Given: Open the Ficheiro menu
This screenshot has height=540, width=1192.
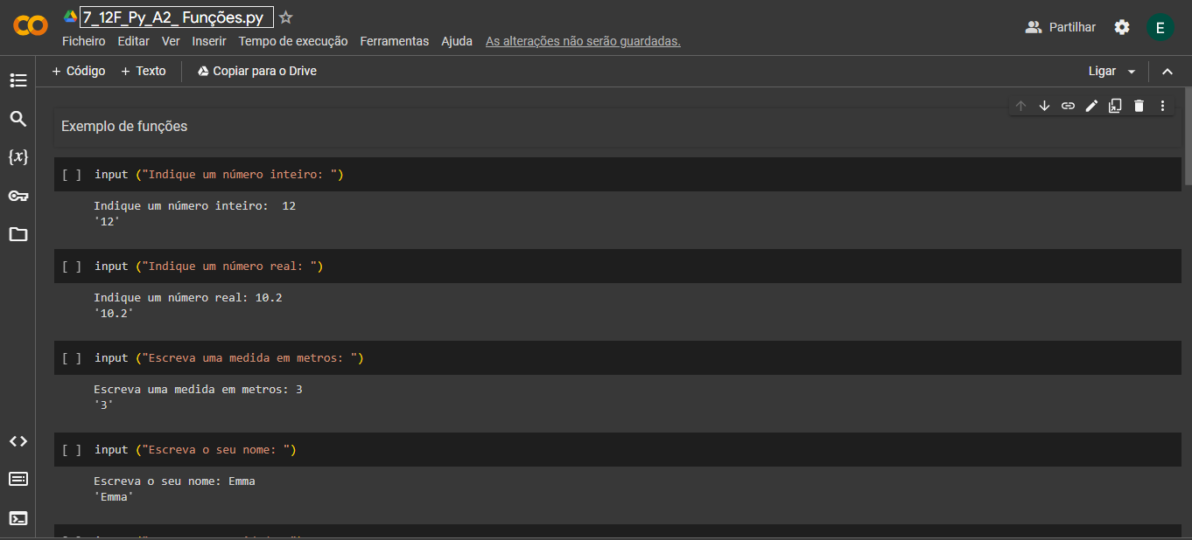Looking at the screenshot, I should click(83, 41).
